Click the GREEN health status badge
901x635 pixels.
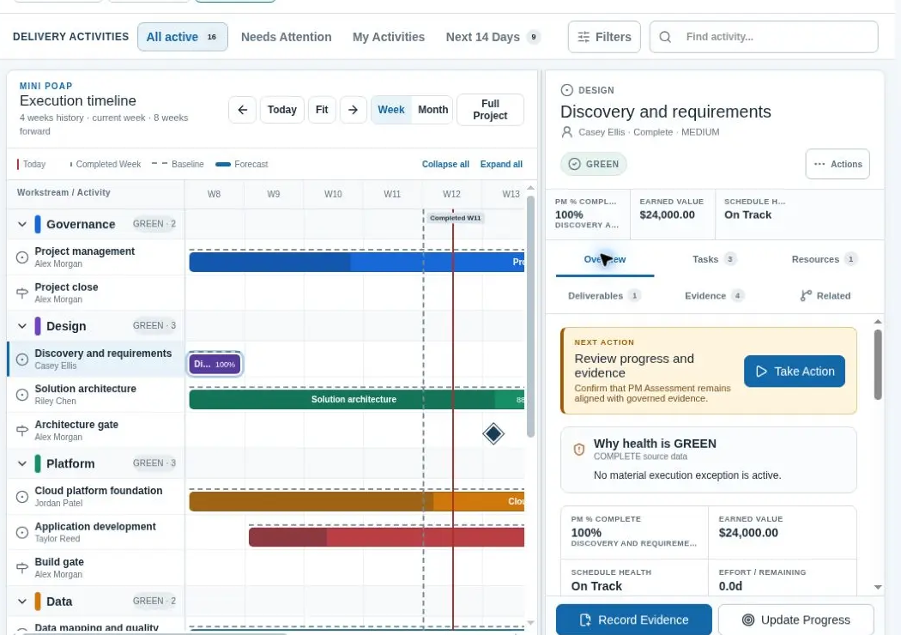tap(594, 165)
